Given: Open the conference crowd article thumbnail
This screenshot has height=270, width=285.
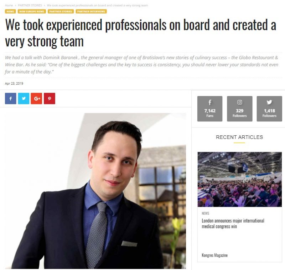Looking at the screenshot, I should (x=239, y=179).
